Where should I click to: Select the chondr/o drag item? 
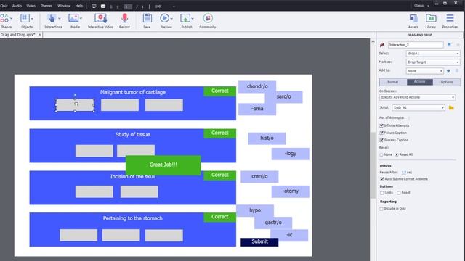pyautogui.click(x=257, y=87)
